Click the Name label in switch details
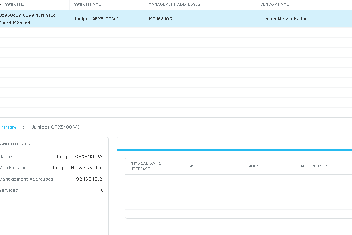The height and width of the screenshot is (235, 352). coord(6,157)
